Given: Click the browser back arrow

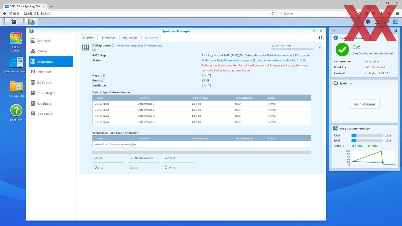Looking at the screenshot, I should (x=4, y=13).
